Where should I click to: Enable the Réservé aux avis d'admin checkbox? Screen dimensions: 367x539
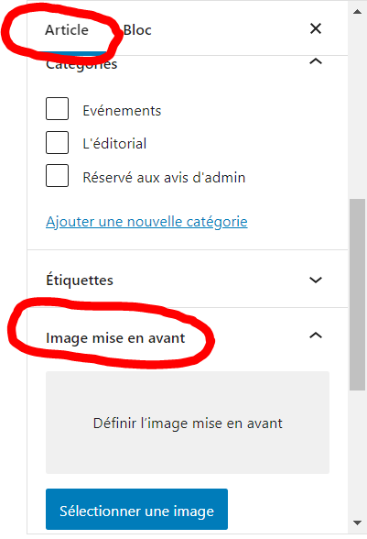tap(57, 176)
